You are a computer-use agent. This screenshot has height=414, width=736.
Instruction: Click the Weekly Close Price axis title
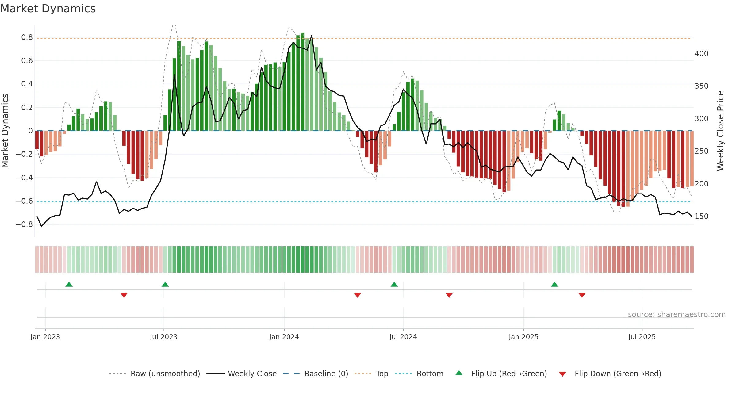(720, 131)
